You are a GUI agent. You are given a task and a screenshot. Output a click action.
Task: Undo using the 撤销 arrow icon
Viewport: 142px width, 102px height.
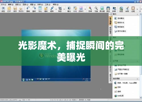[x=28, y=9]
